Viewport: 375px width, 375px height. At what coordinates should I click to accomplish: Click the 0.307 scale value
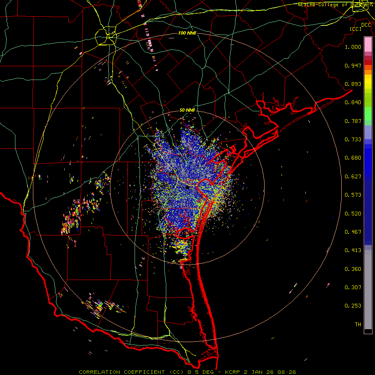(x=353, y=287)
